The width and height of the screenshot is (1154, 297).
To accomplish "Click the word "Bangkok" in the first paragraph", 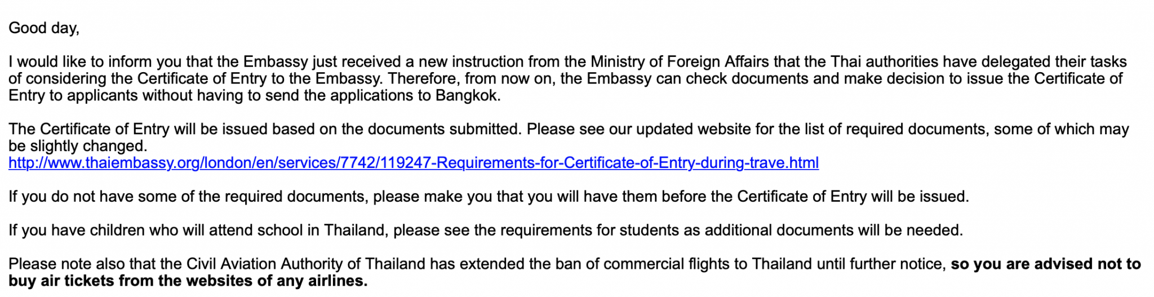I will 466,96.
